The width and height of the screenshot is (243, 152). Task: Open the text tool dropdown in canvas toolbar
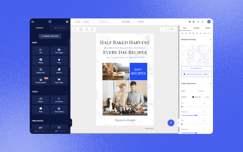76,29
